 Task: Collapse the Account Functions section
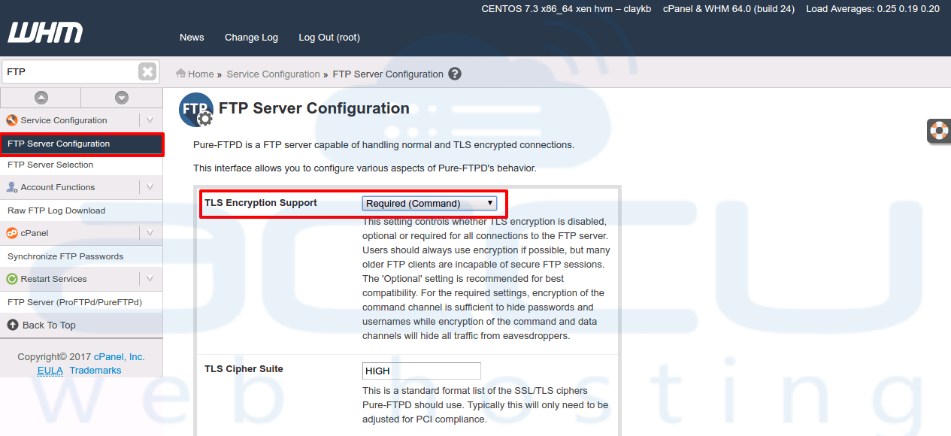150,187
